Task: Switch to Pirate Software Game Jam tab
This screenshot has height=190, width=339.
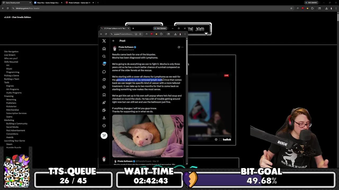Action: point(79,3)
